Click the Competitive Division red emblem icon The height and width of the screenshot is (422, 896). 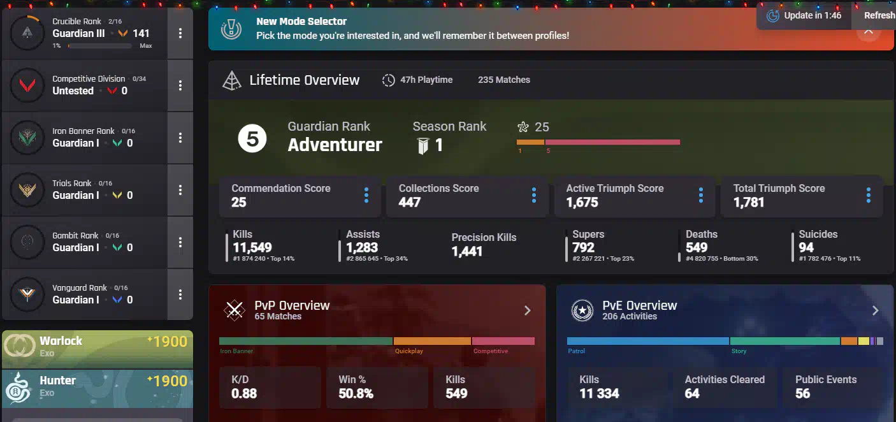pyautogui.click(x=27, y=85)
